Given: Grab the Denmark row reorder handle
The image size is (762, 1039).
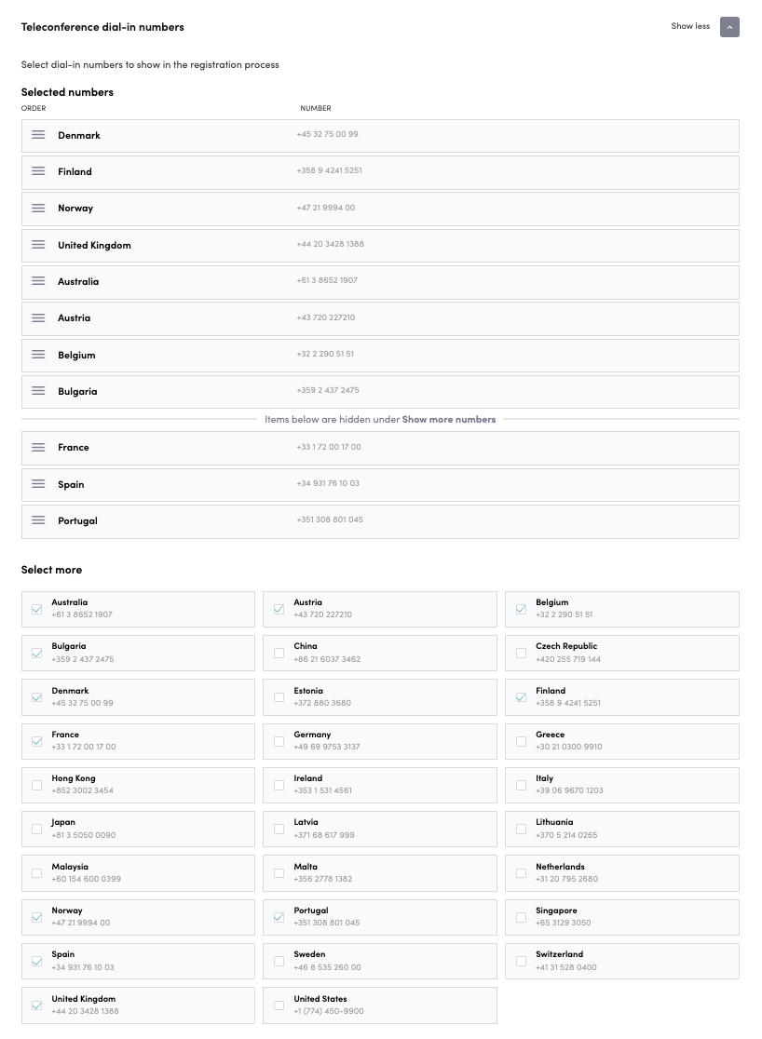Looking at the screenshot, I should [x=38, y=134].
